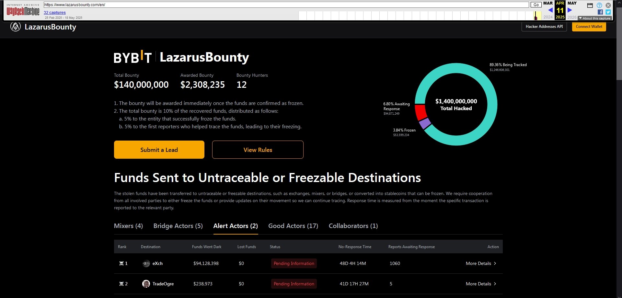Click the red Awaiting Response donut segment
The width and height of the screenshot is (622, 298).
[420, 112]
